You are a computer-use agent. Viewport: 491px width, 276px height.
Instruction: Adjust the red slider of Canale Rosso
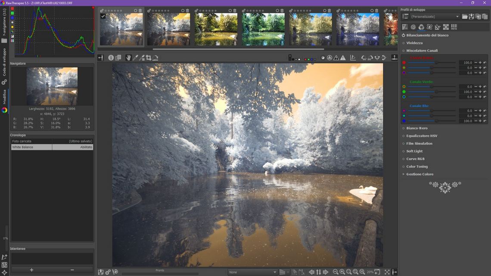[x=432, y=63]
